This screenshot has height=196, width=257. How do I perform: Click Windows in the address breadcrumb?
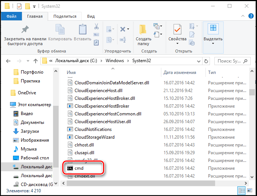115,61
